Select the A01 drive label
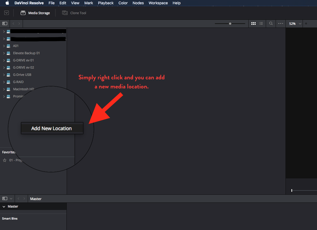The width and height of the screenshot is (317, 230). (x=16, y=46)
